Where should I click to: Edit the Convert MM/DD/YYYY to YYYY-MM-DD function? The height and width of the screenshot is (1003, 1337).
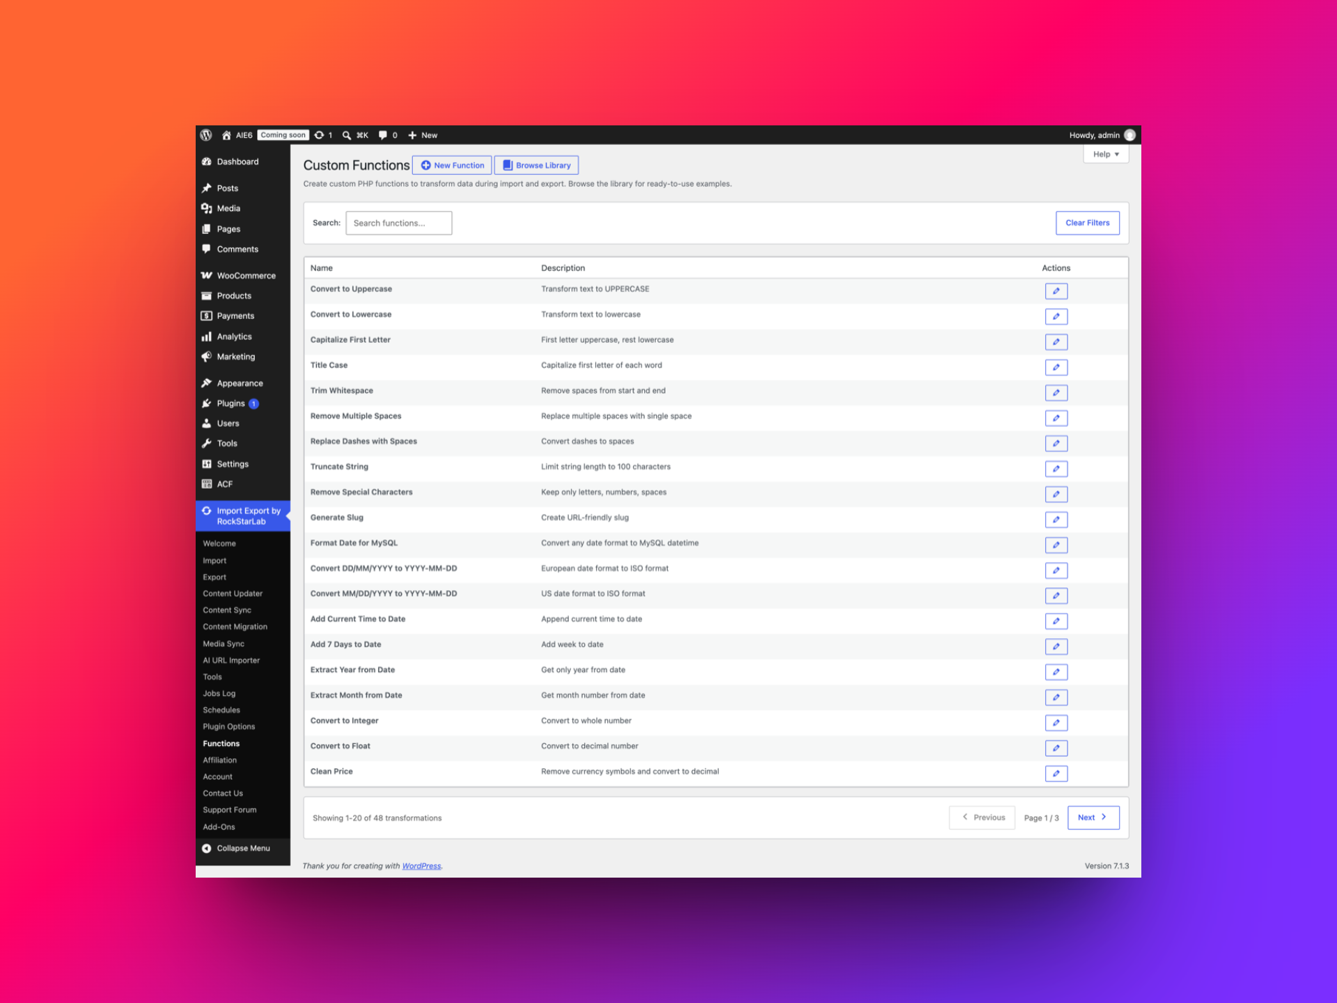(x=1056, y=596)
